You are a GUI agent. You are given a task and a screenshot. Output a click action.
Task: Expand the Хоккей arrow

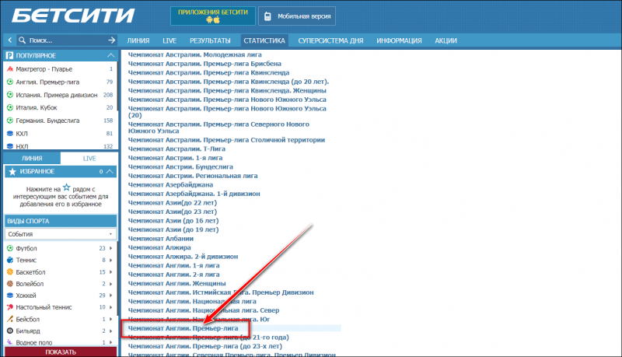110,296
